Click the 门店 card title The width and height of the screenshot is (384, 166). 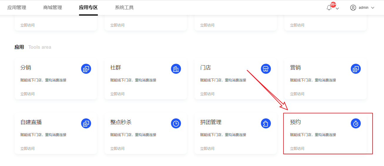point(206,68)
